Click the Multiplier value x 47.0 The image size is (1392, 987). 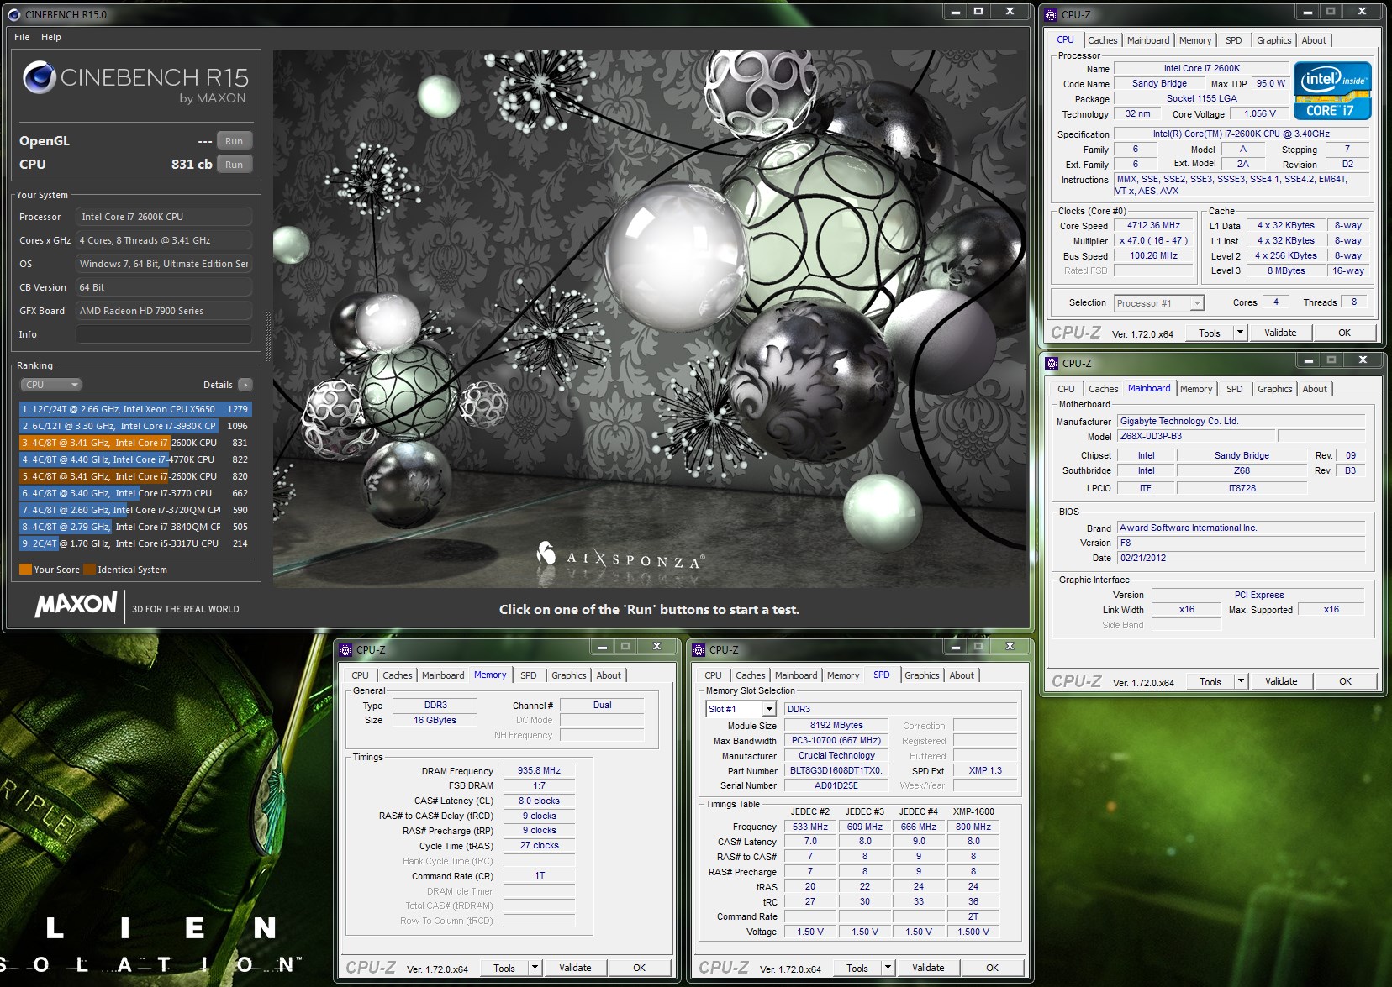[1153, 240]
